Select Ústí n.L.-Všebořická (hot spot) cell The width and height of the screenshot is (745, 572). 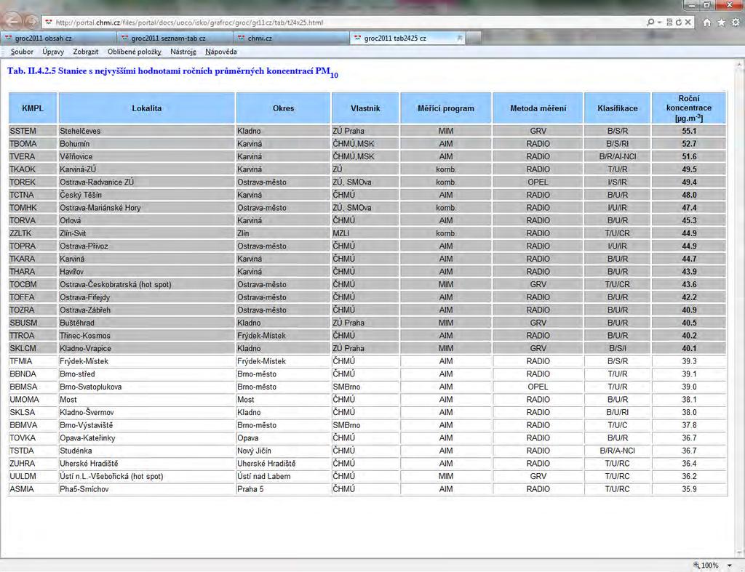pos(146,477)
